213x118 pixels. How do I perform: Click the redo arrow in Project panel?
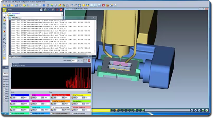coord(53,10)
